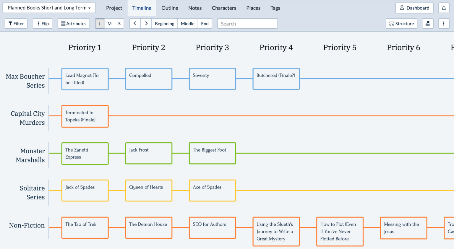This screenshot has width=454, height=249.
Task: Jump to Beginning of timeline
Action: point(165,23)
